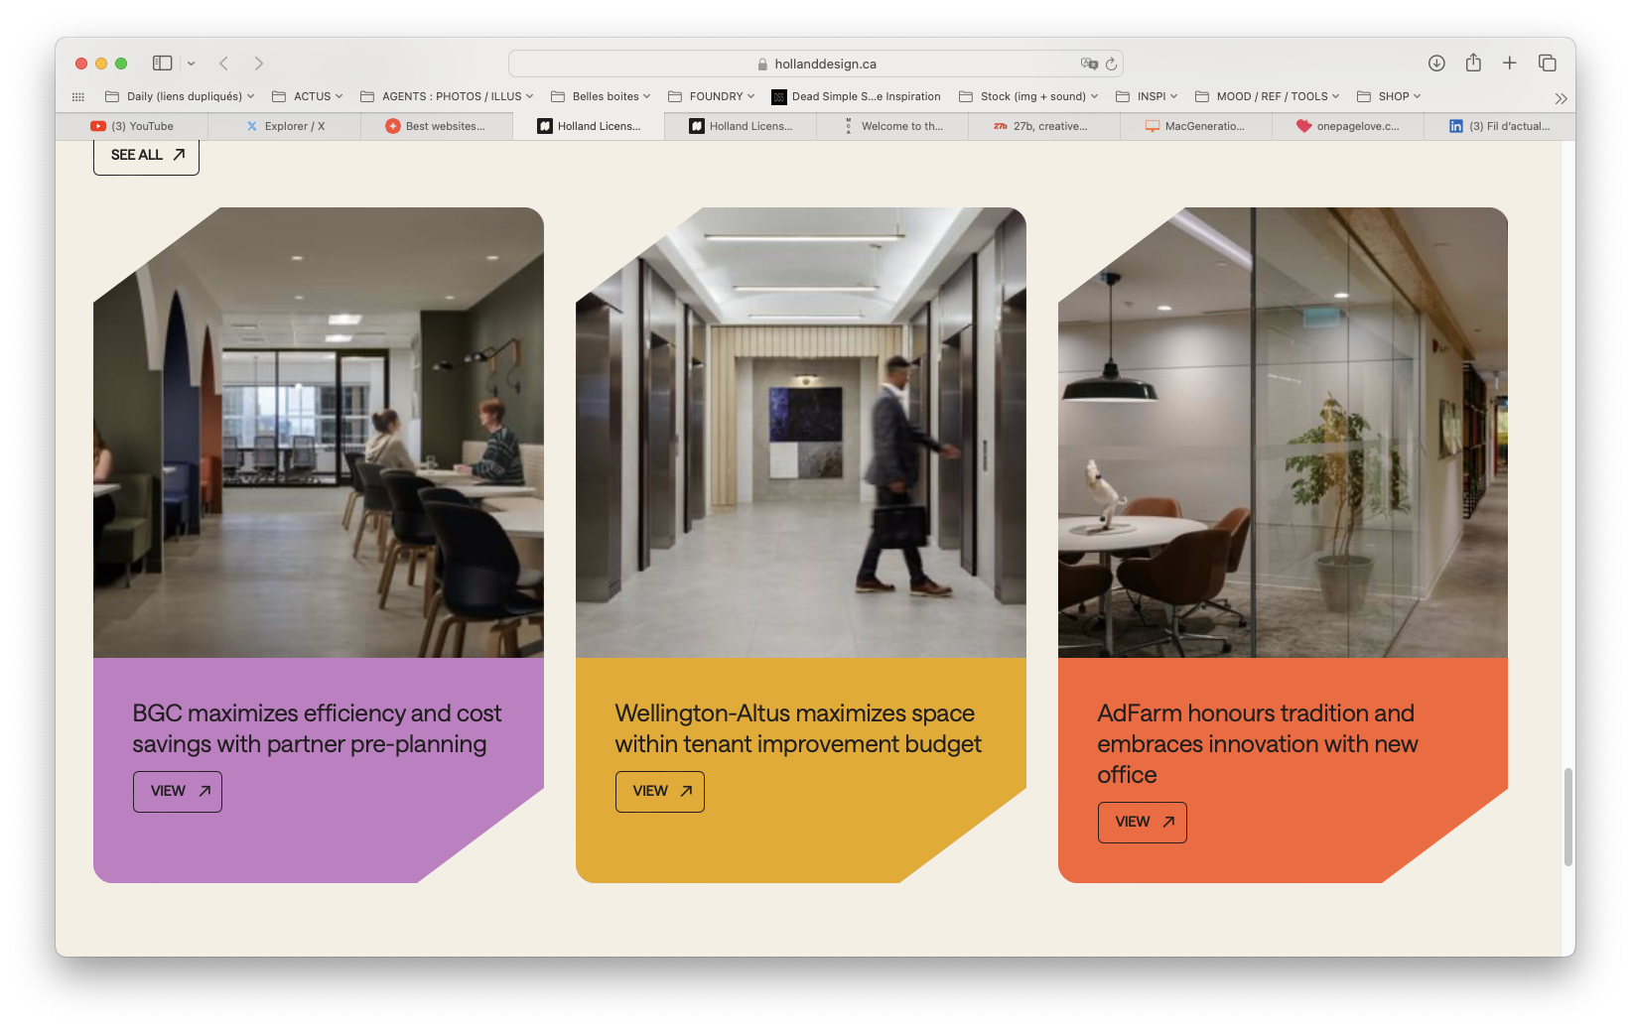This screenshot has height=1030, width=1631.
Task: Open a new tab with plus icon
Action: point(1509,64)
